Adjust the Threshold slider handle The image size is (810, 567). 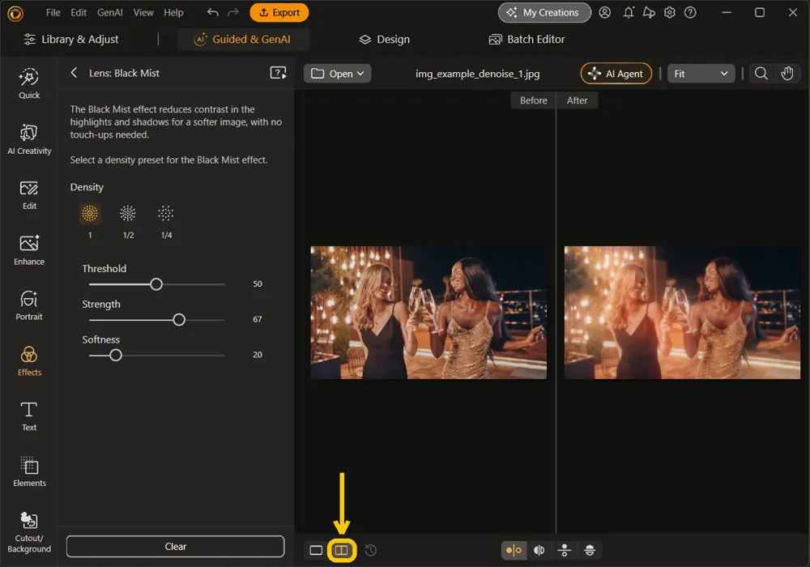click(156, 284)
